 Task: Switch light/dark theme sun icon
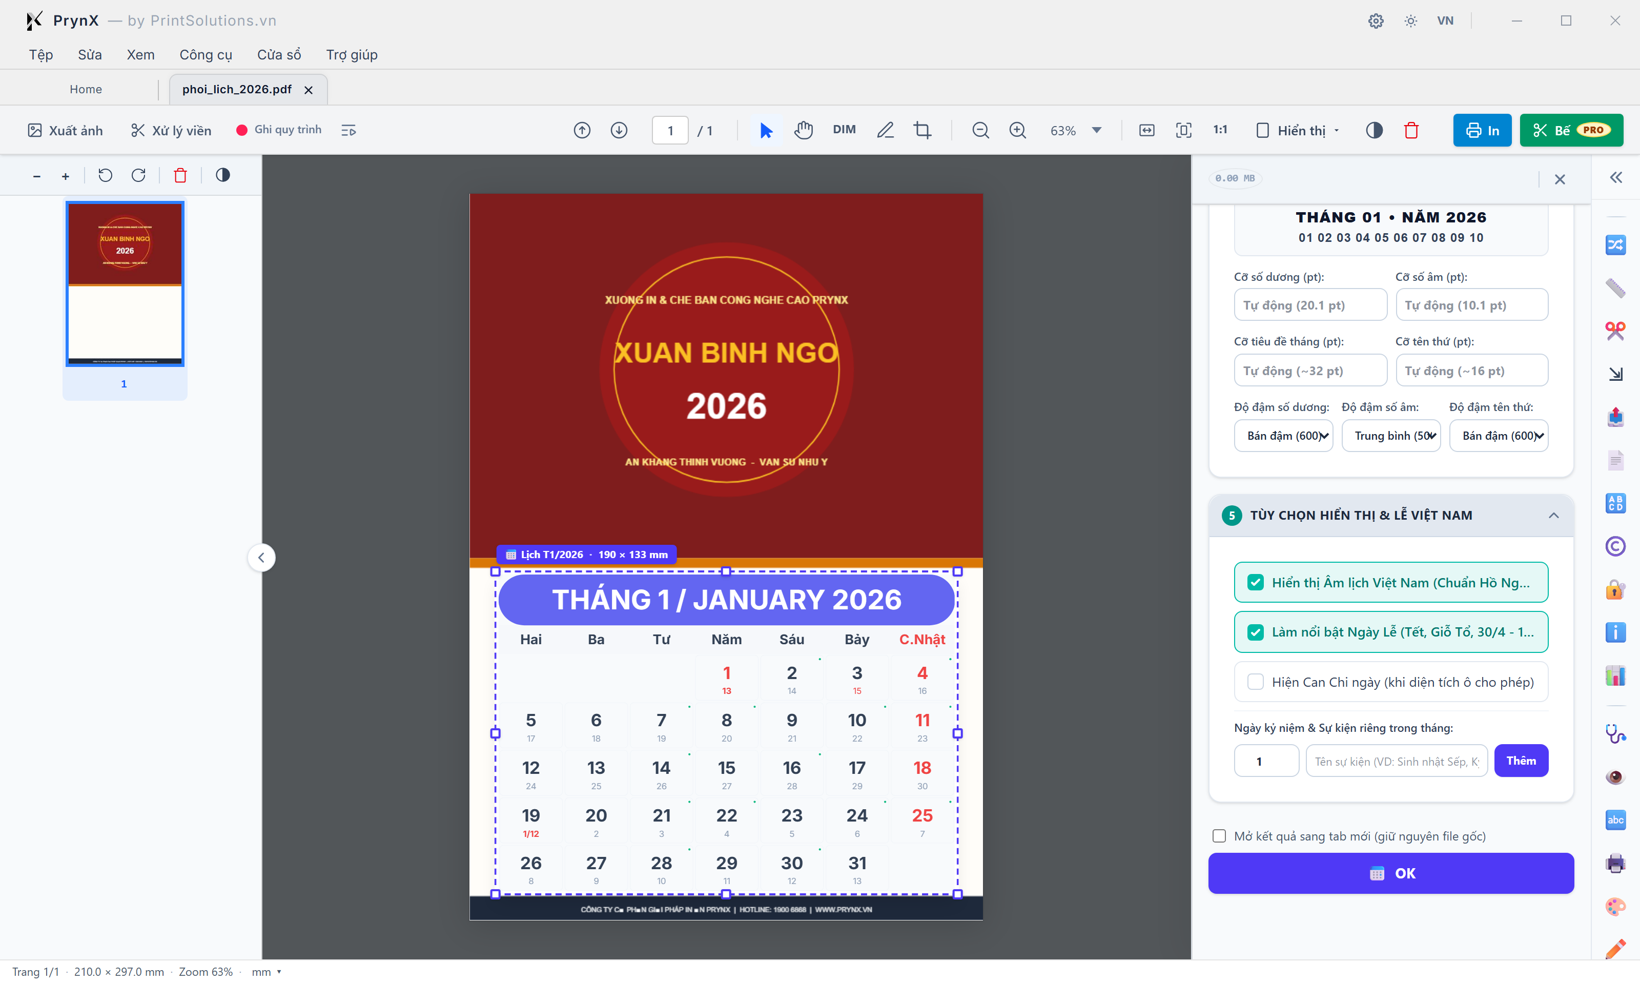[1410, 20]
